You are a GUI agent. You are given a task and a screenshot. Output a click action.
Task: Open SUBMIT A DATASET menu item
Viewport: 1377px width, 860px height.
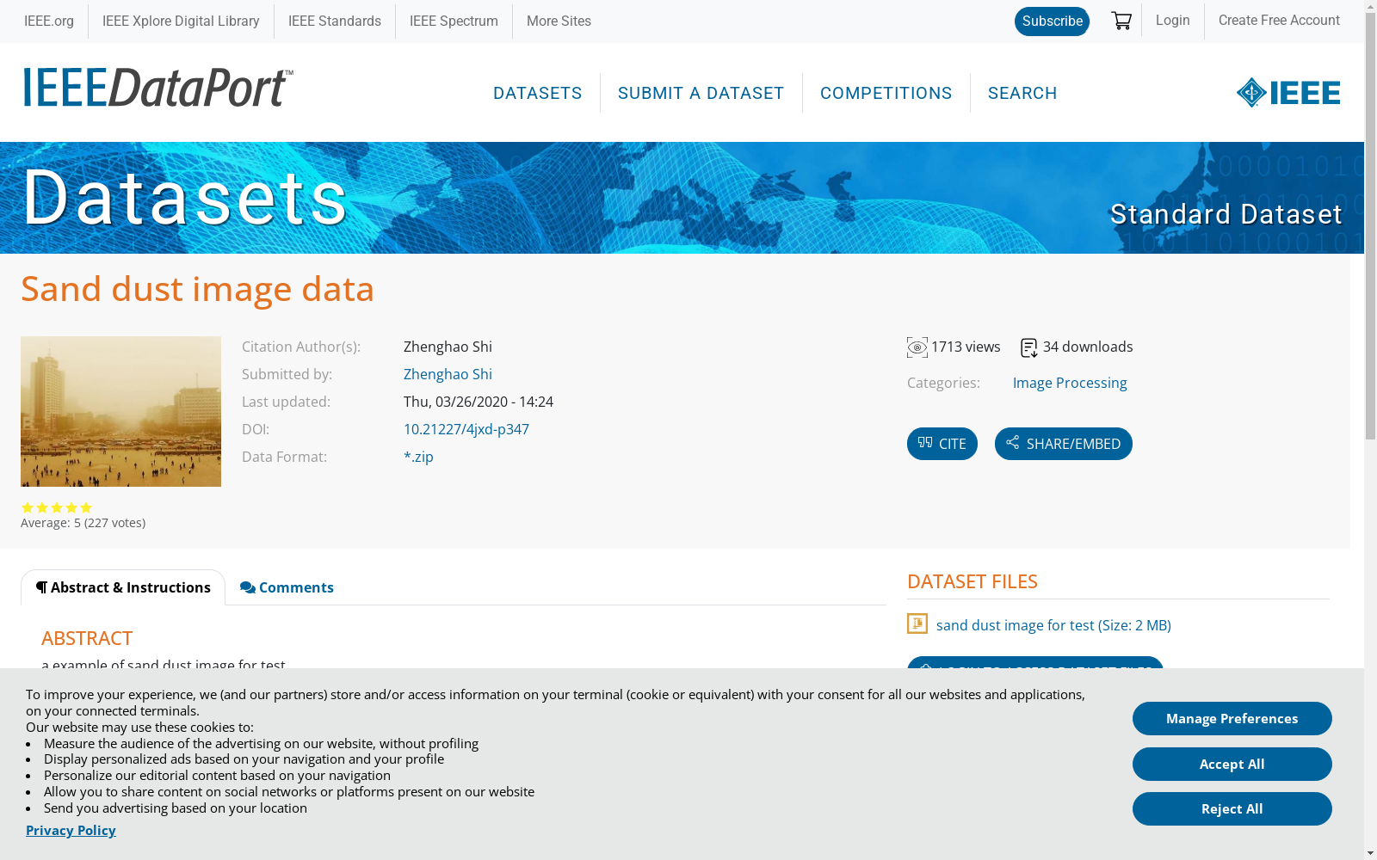pyautogui.click(x=701, y=93)
